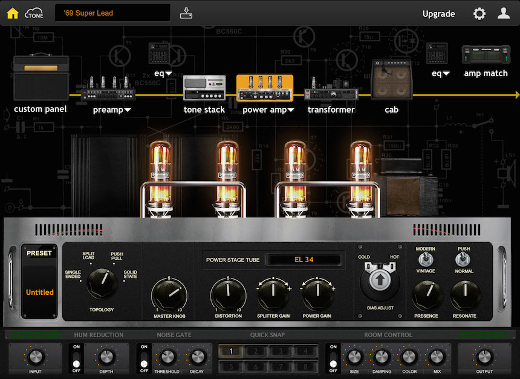
Task: Click the Resonate knob
Action: tap(466, 295)
